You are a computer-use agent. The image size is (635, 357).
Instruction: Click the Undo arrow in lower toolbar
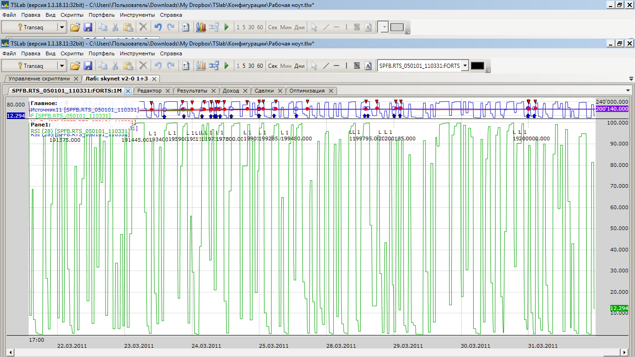click(x=158, y=66)
